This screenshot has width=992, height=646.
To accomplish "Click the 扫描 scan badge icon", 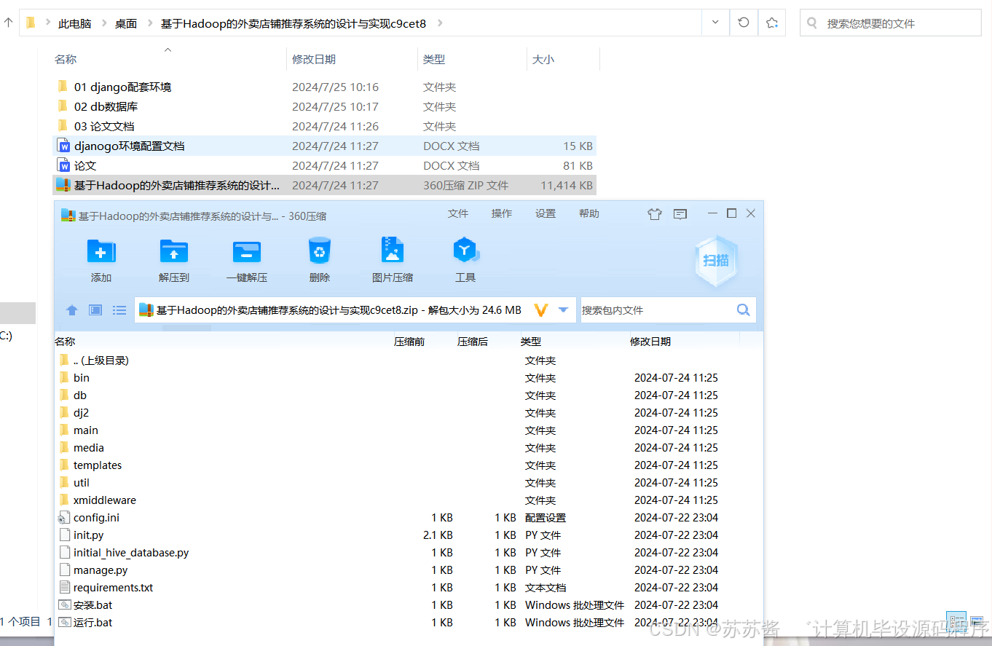I will click(715, 260).
